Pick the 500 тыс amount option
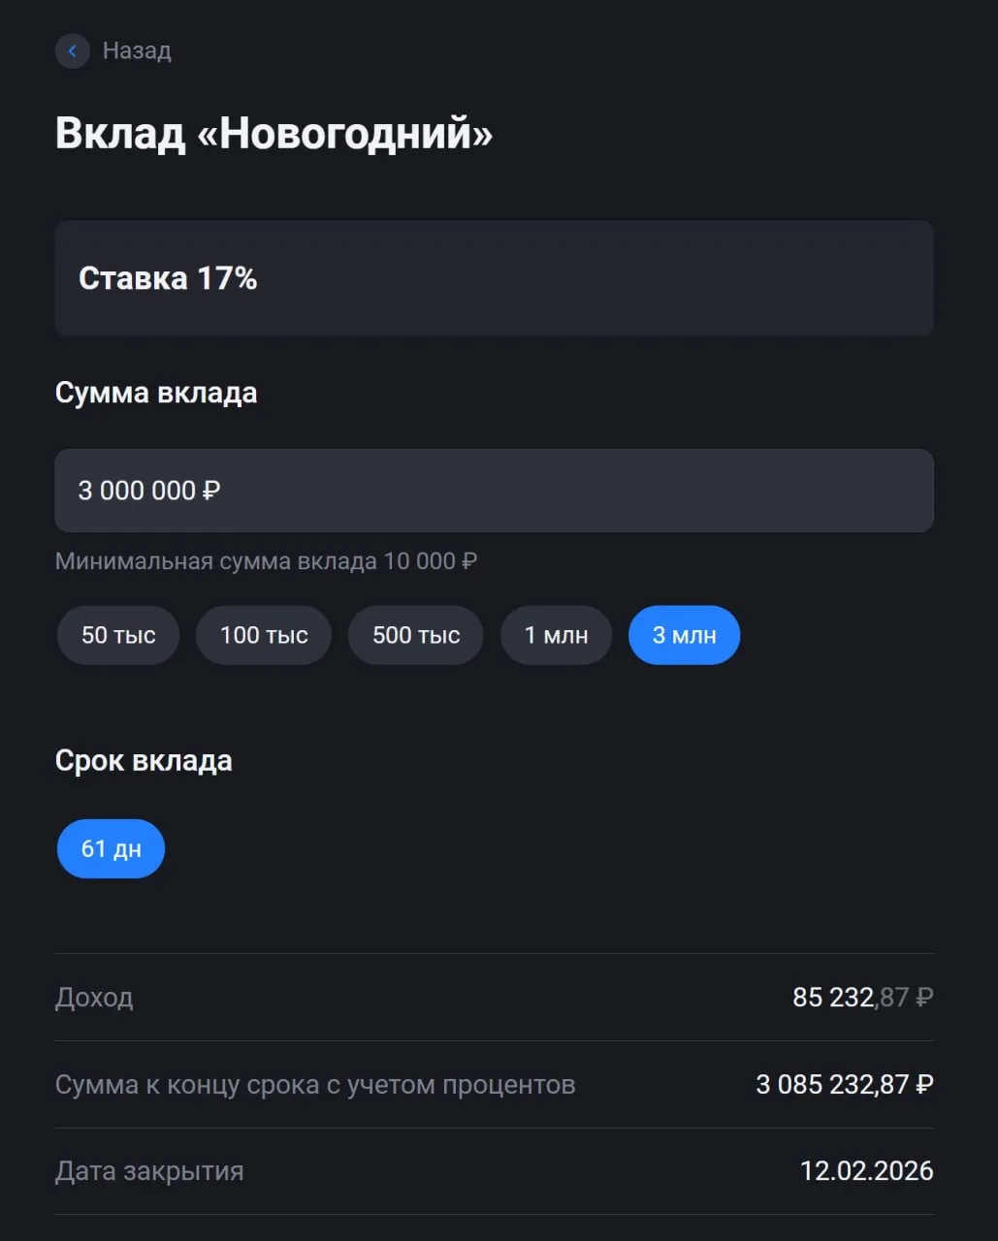 (416, 635)
